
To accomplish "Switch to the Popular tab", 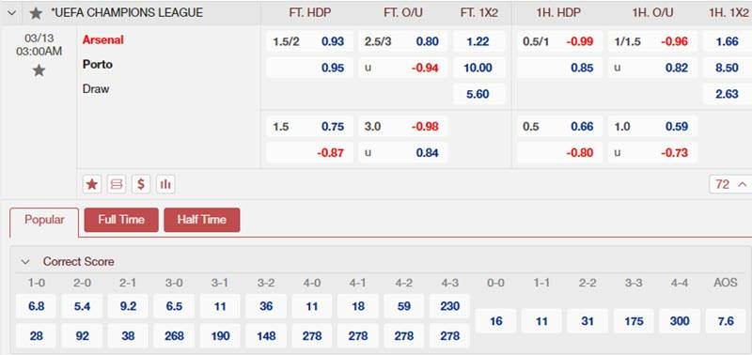I will [x=44, y=221].
